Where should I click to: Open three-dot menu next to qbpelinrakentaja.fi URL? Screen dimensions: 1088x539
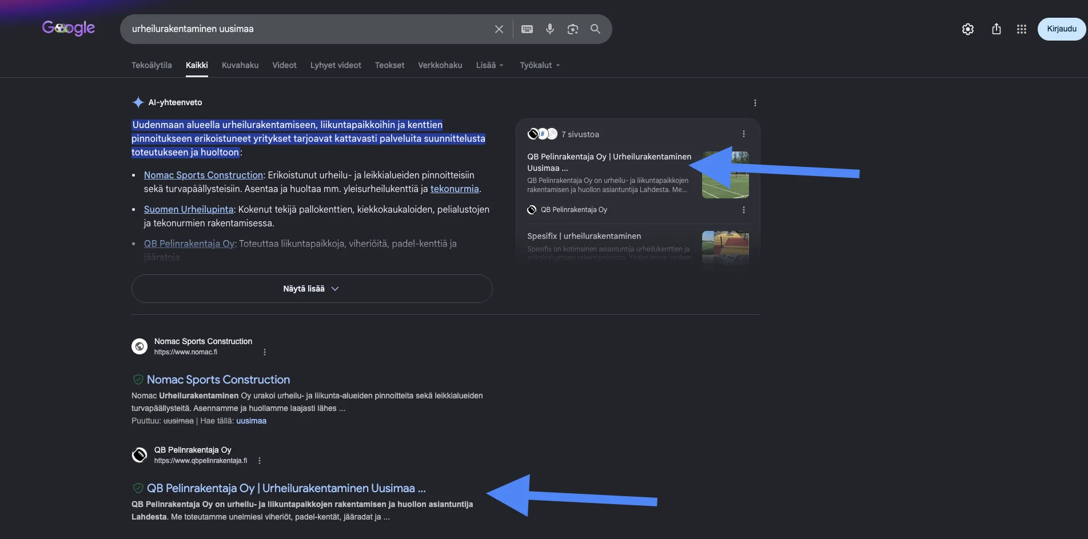(260, 461)
